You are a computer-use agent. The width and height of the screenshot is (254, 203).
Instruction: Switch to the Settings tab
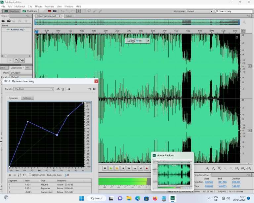click(x=27, y=98)
